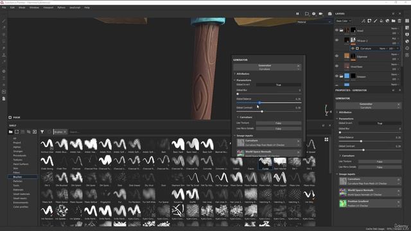Open the Python menu
Viewport: 411px width, 231px height.
click(62, 8)
